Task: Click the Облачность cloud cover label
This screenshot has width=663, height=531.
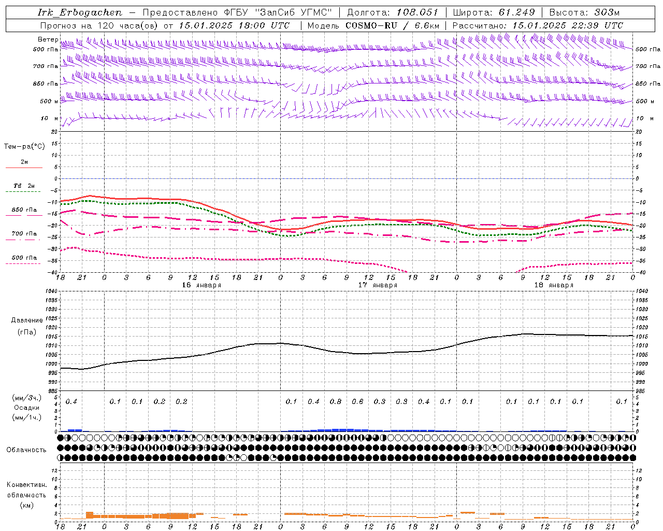Action: click(26, 450)
